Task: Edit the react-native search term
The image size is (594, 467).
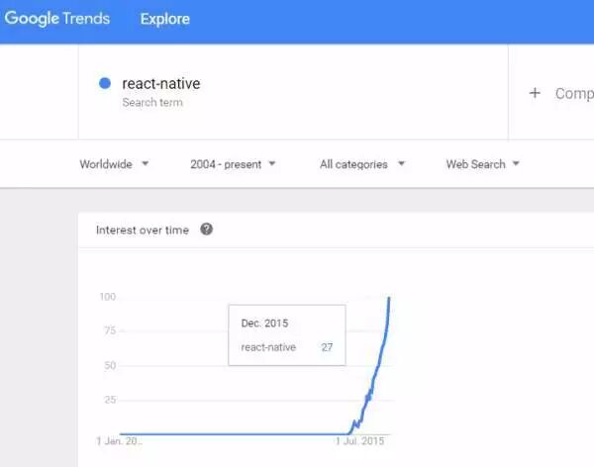Action: coord(161,84)
